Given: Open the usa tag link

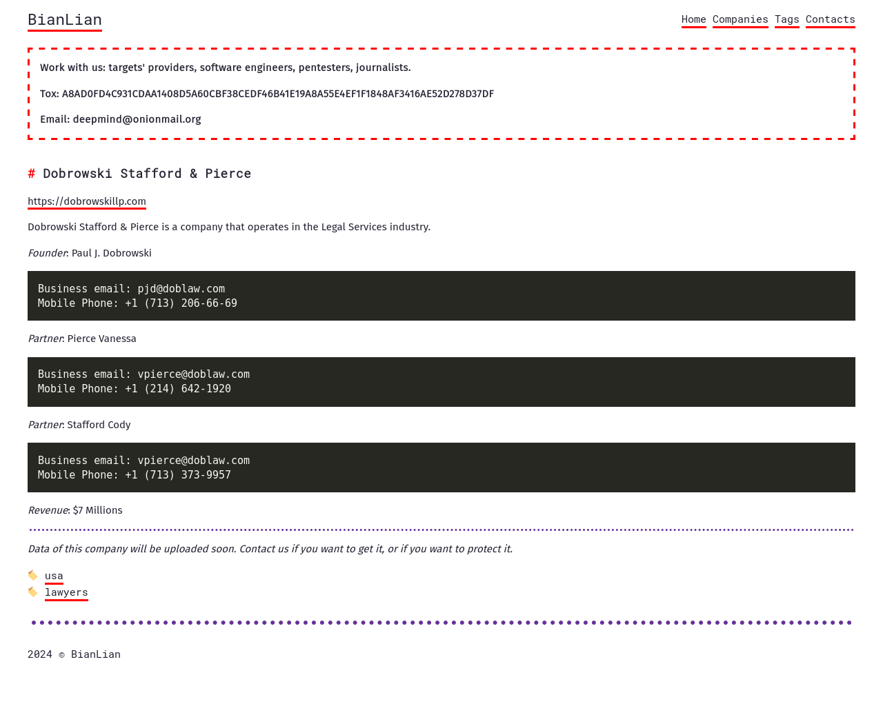Looking at the screenshot, I should [54, 576].
